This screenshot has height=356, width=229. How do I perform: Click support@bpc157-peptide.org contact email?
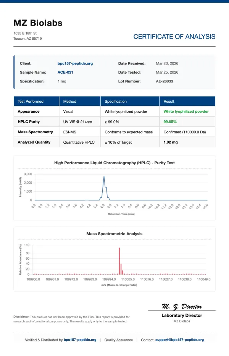tap(179, 340)
